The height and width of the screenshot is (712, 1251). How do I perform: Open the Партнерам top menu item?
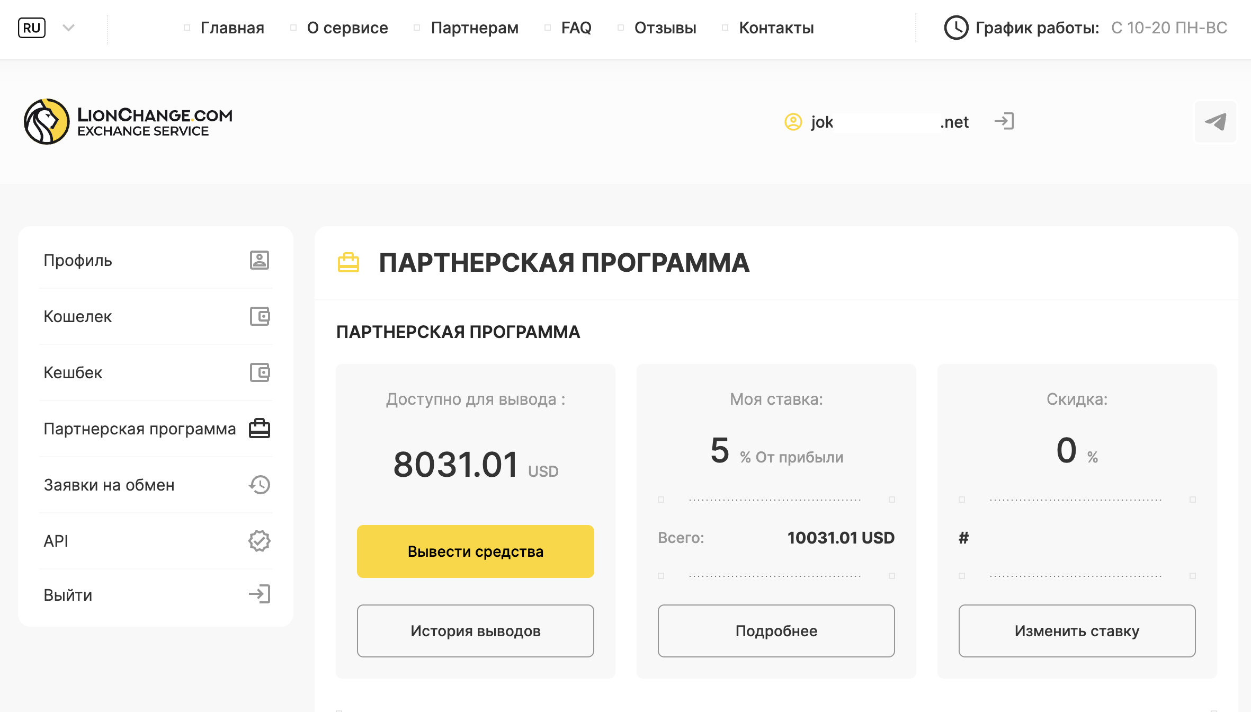tap(474, 28)
